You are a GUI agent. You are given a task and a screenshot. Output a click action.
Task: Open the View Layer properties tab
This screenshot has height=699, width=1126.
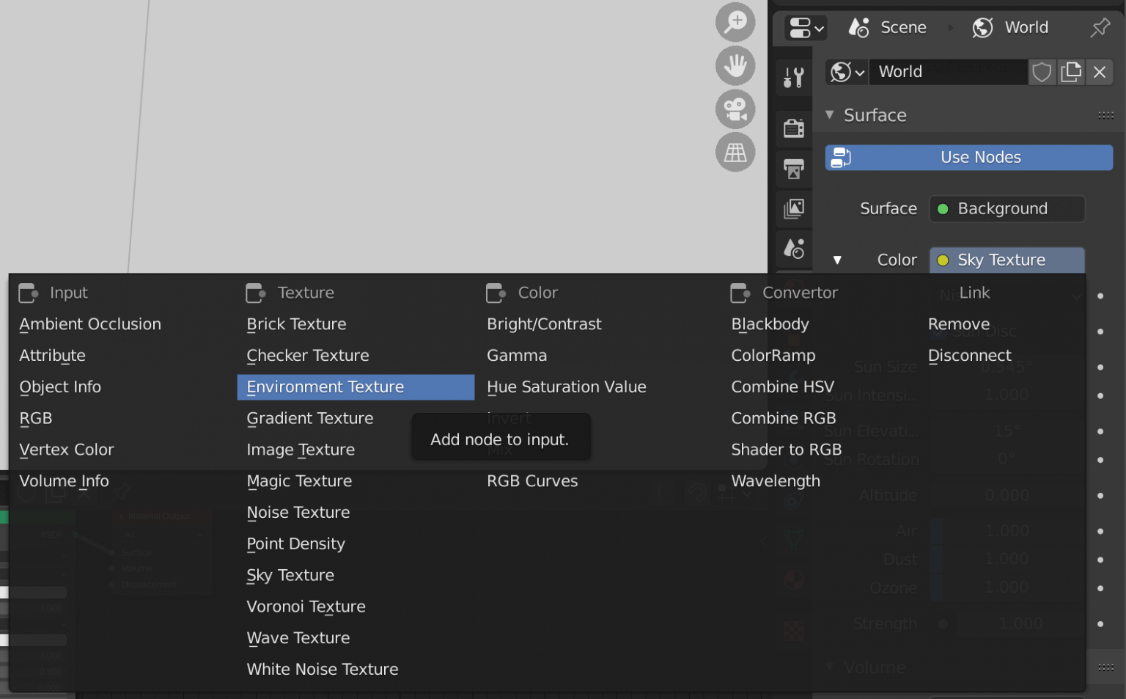[793, 209]
